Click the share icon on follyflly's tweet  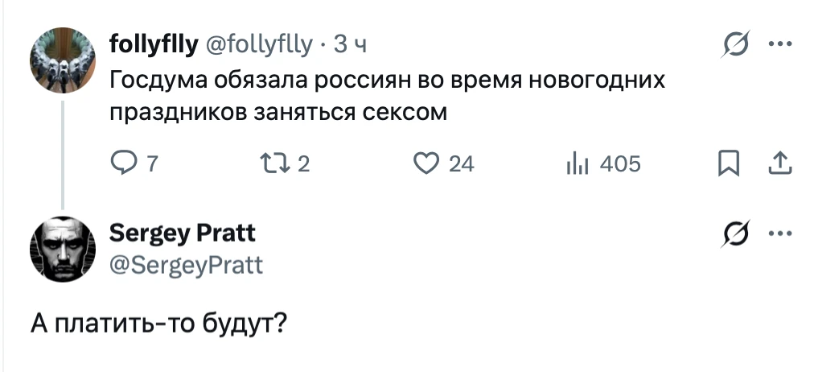click(779, 164)
